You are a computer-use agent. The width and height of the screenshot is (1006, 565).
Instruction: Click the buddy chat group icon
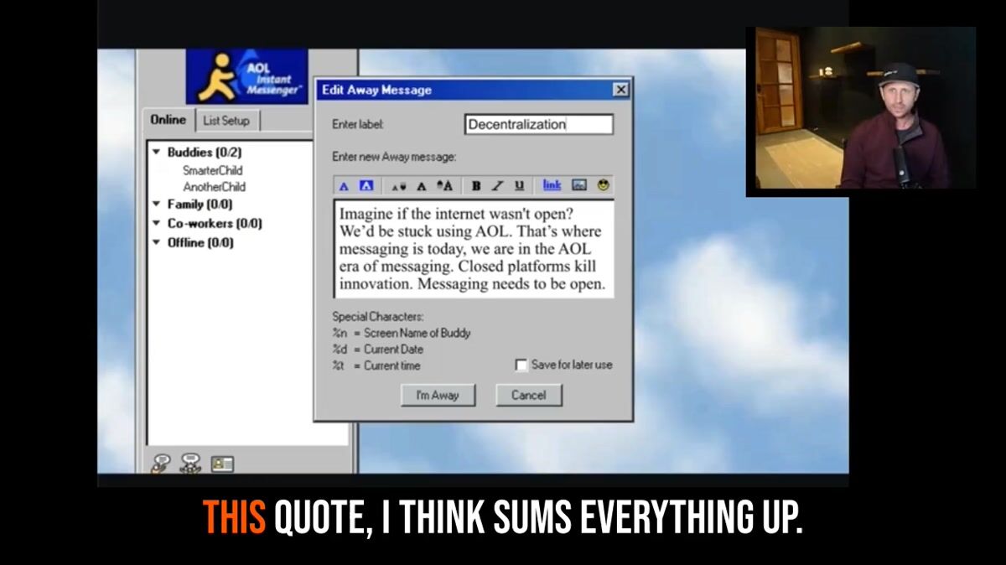(x=191, y=463)
